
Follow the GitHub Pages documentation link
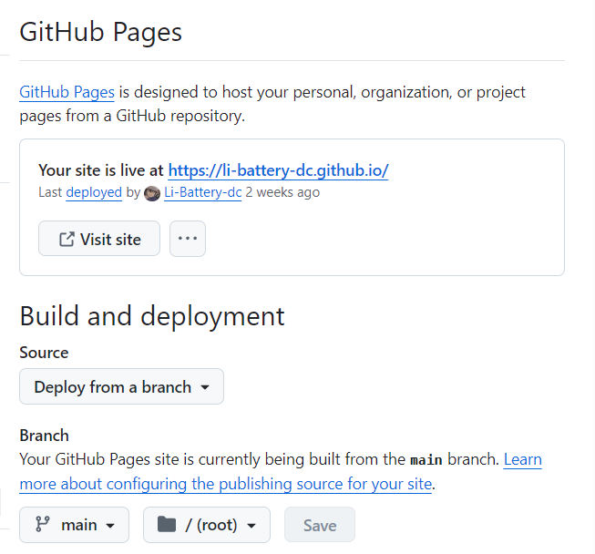67,92
